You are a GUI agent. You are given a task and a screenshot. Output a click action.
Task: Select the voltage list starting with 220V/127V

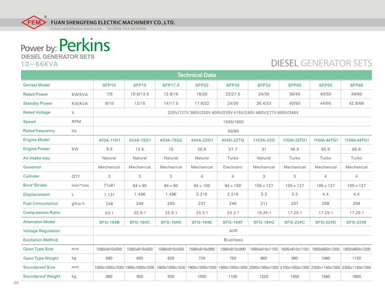(233, 112)
